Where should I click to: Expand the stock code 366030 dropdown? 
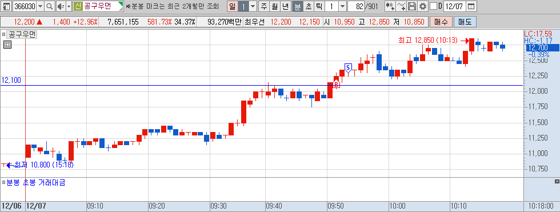pos(40,6)
